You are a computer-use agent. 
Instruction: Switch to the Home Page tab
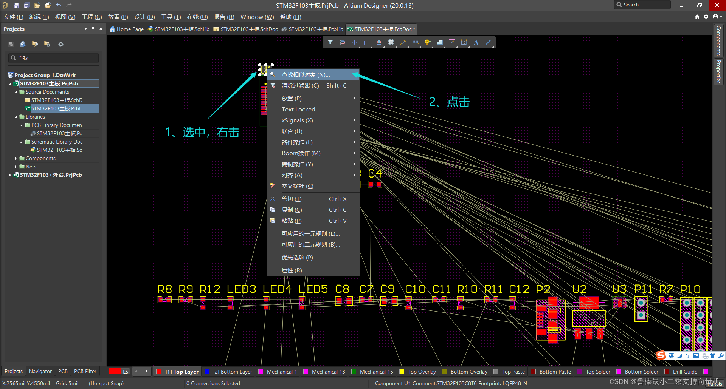point(127,29)
